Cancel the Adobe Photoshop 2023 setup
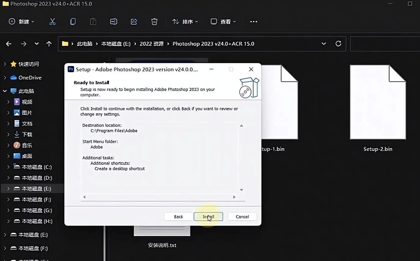 click(242, 216)
